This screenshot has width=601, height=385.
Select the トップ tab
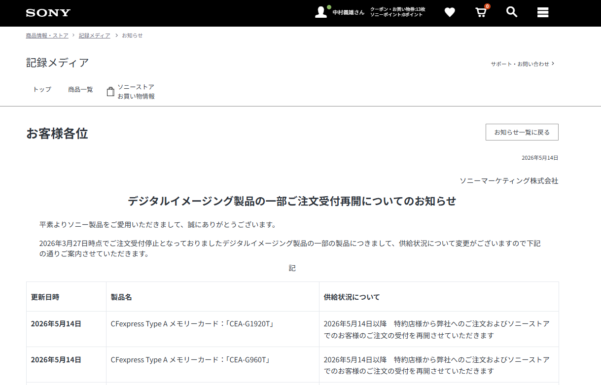tap(42, 90)
